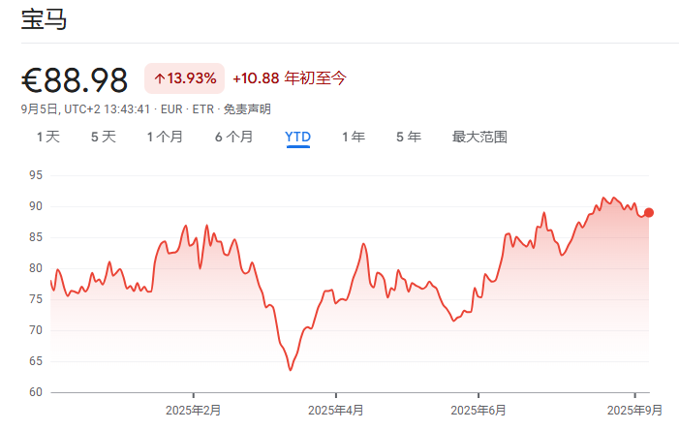Click the chart's lowest trough point near 64
Viewport: 679px width, 430px height.
[291, 370]
